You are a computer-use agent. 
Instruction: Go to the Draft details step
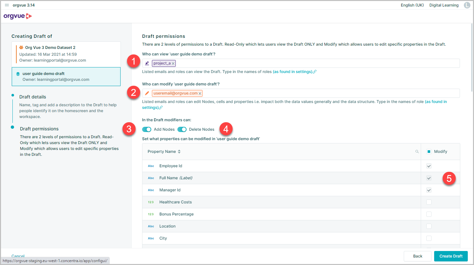pos(33,97)
